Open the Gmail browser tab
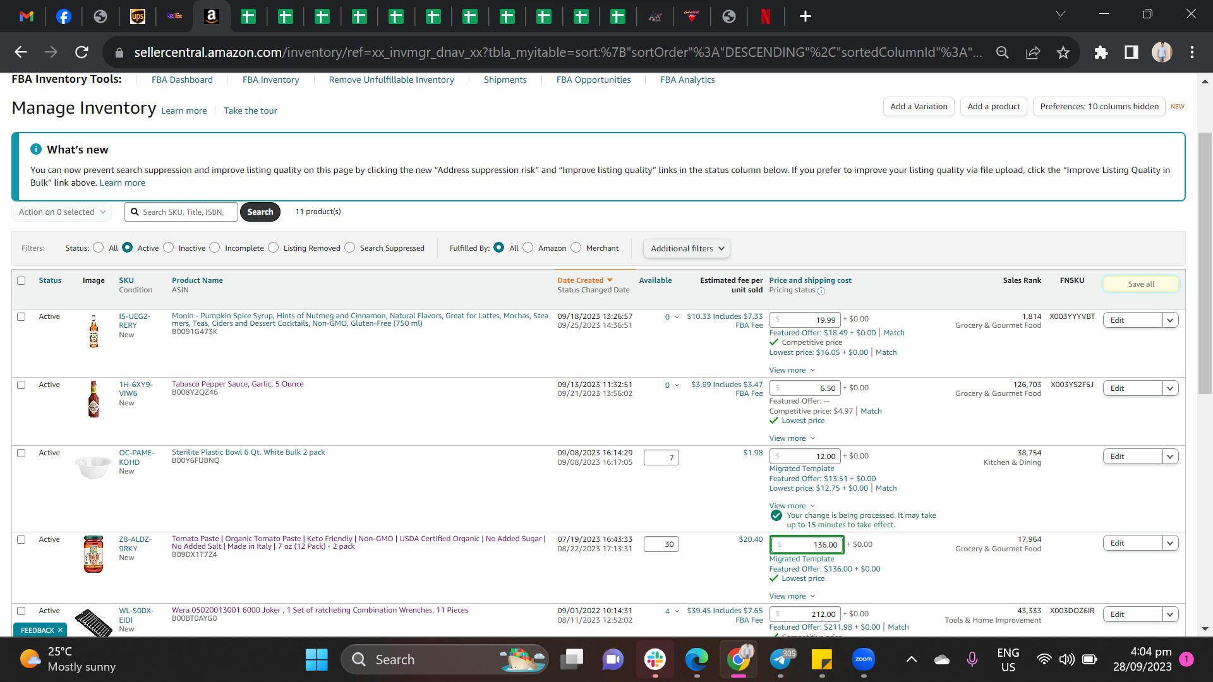1213x682 pixels. 27,16
